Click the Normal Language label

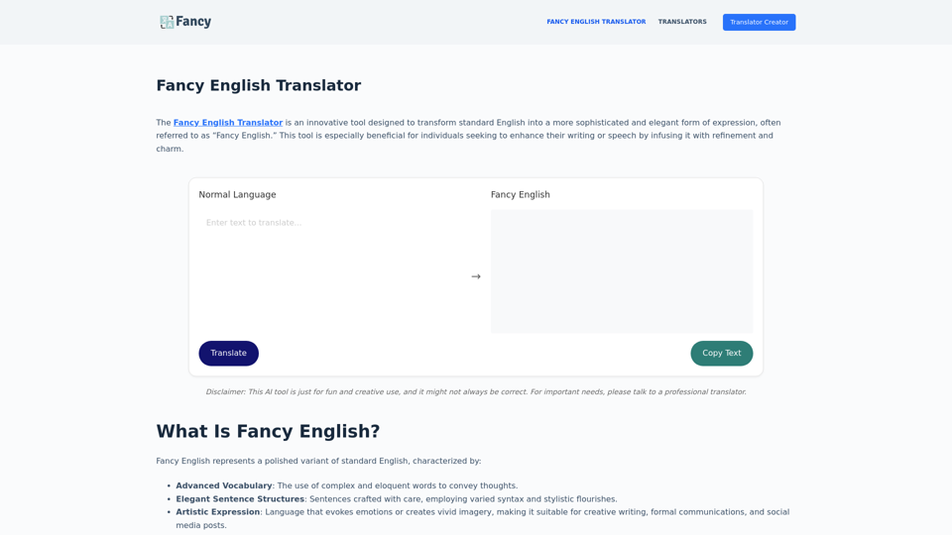(x=237, y=195)
